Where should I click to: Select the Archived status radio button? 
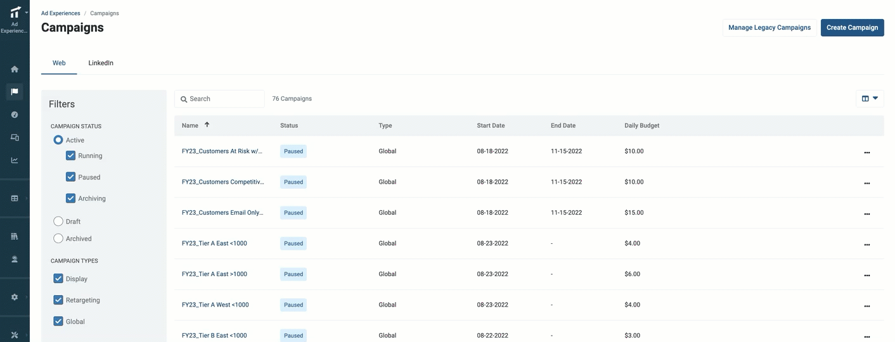[58, 238]
